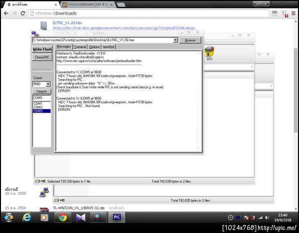Click the SFX icon in WinRAR window
The width and height of the screenshot is (299, 233).
tap(209, 53)
